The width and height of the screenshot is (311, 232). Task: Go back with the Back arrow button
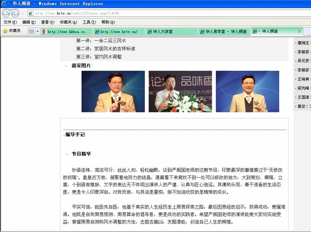tap(6, 13)
